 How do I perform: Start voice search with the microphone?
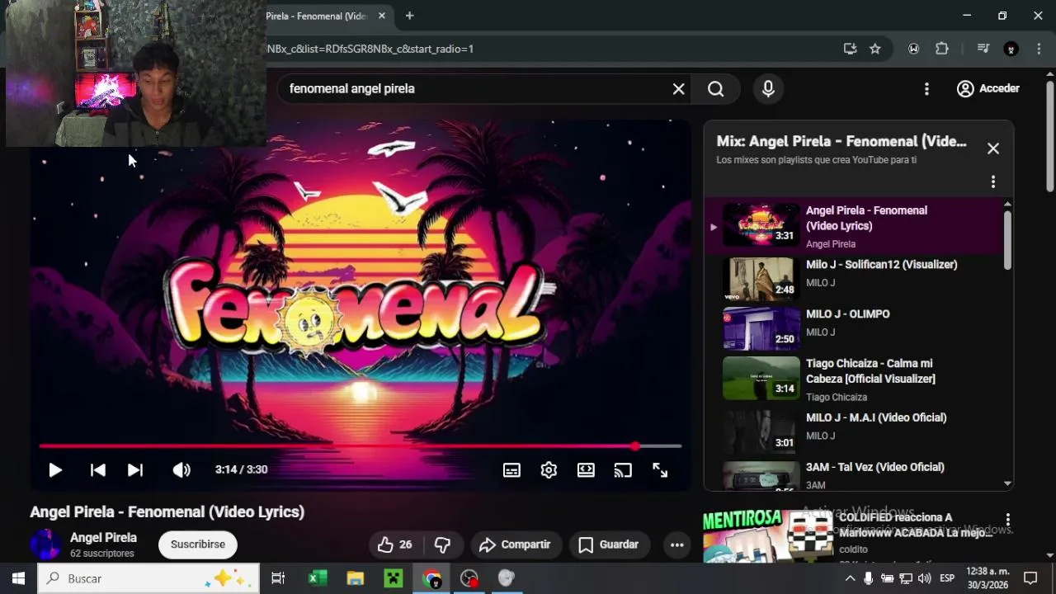point(768,89)
